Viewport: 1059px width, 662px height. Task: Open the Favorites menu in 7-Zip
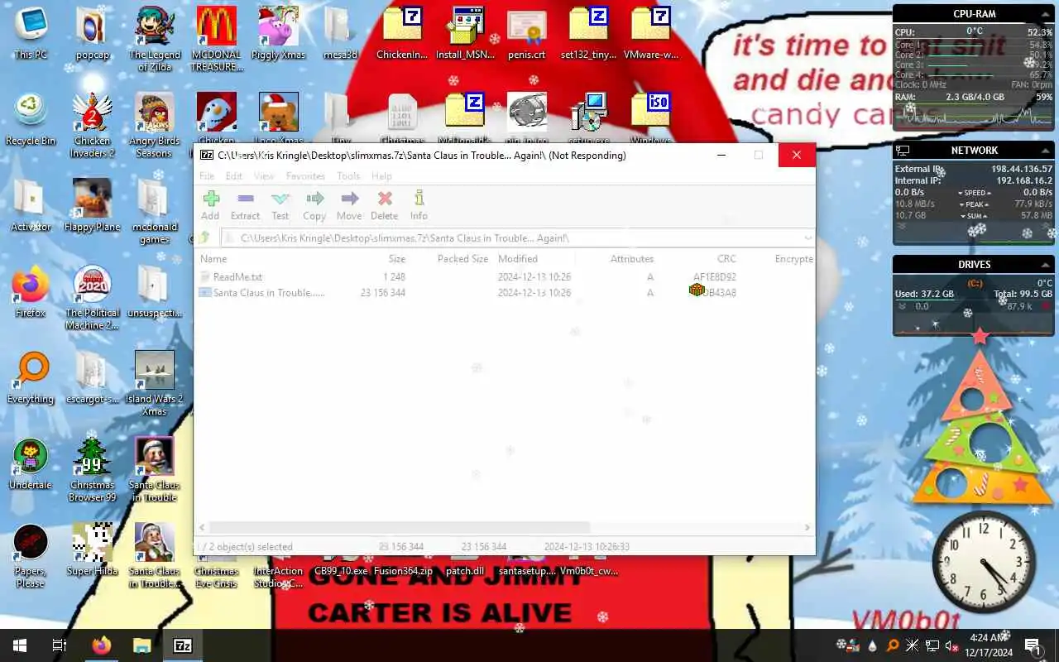click(305, 176)
